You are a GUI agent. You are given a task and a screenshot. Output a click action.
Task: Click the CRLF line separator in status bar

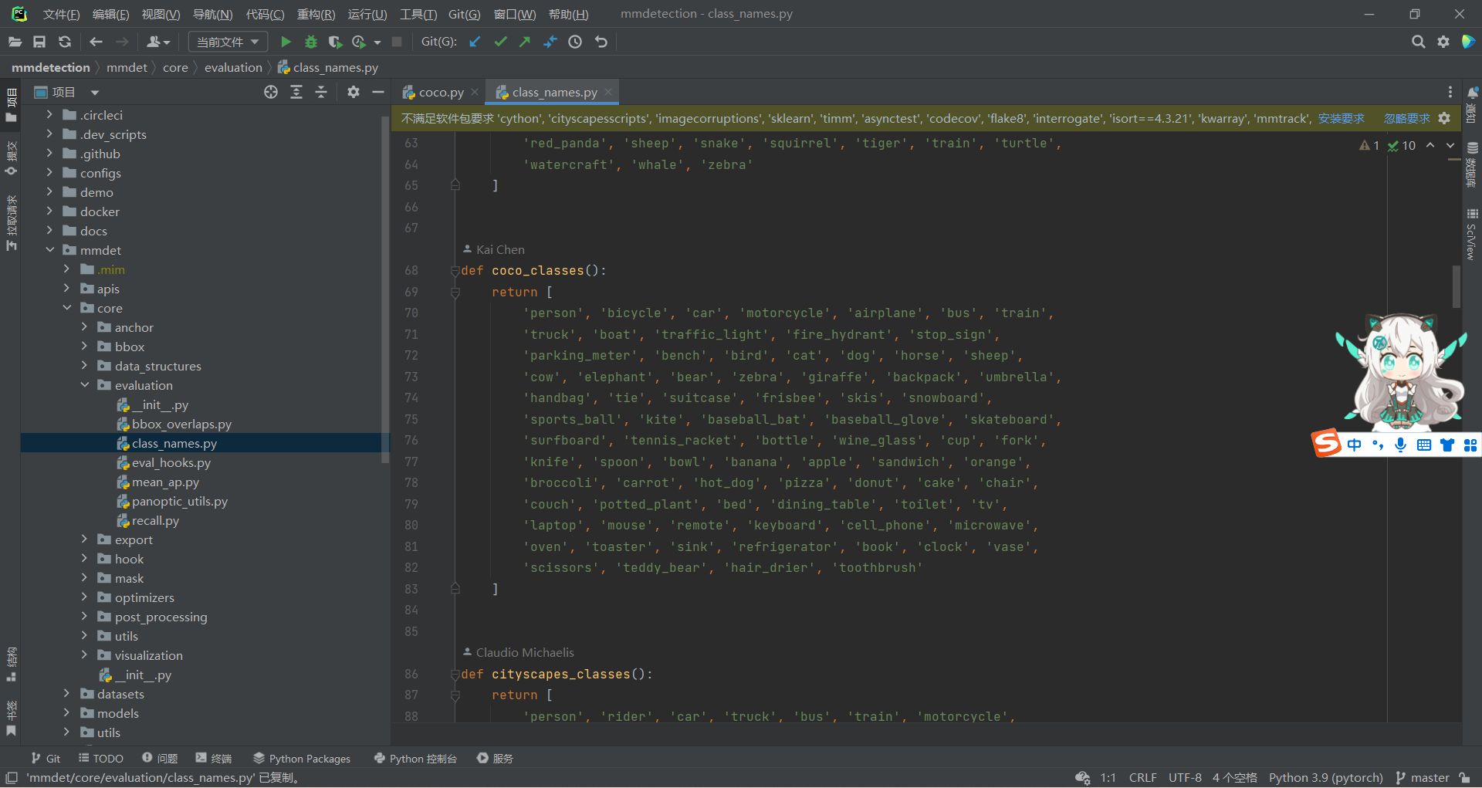pyautogui.click(x=1142, y=777)
